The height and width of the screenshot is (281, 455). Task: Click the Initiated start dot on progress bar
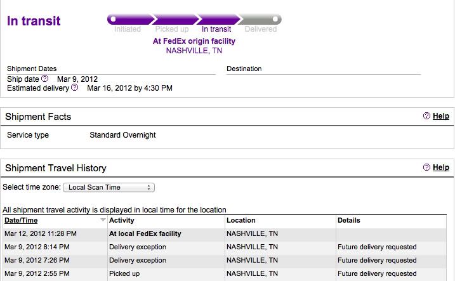click(x=113, y=20)
